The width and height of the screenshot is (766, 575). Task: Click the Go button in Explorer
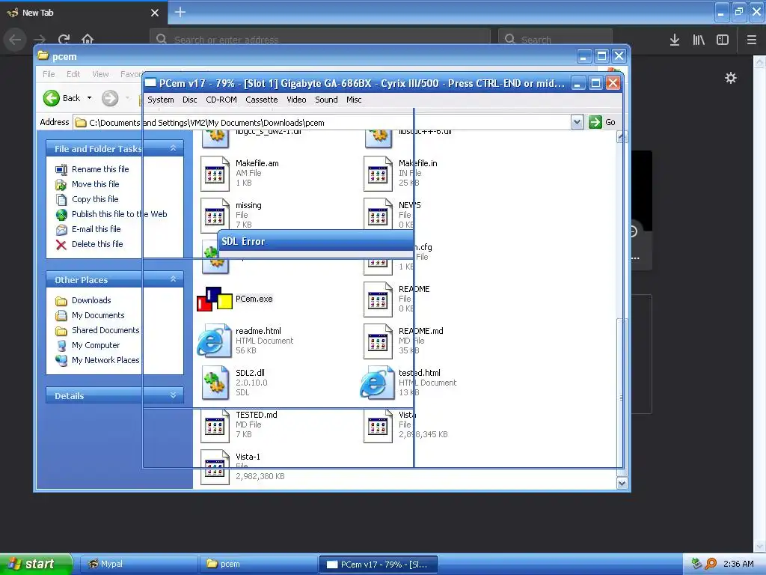tap(602, 122)
